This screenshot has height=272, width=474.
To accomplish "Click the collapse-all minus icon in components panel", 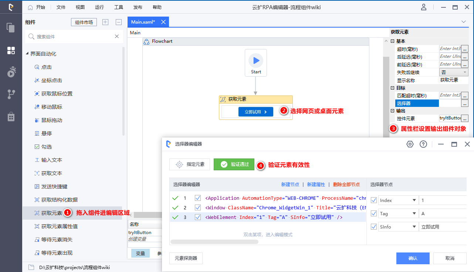I will pyautogui.click(x=119, y=22).
